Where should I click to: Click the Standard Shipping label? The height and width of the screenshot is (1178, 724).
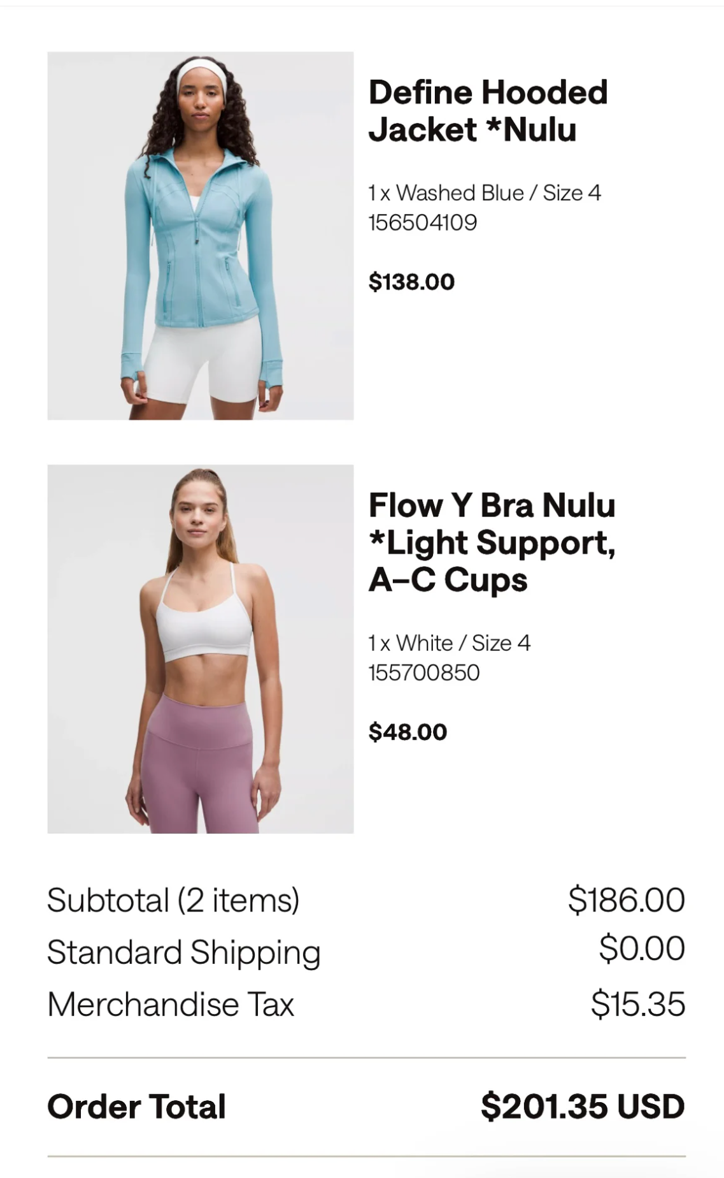[184, 952]
